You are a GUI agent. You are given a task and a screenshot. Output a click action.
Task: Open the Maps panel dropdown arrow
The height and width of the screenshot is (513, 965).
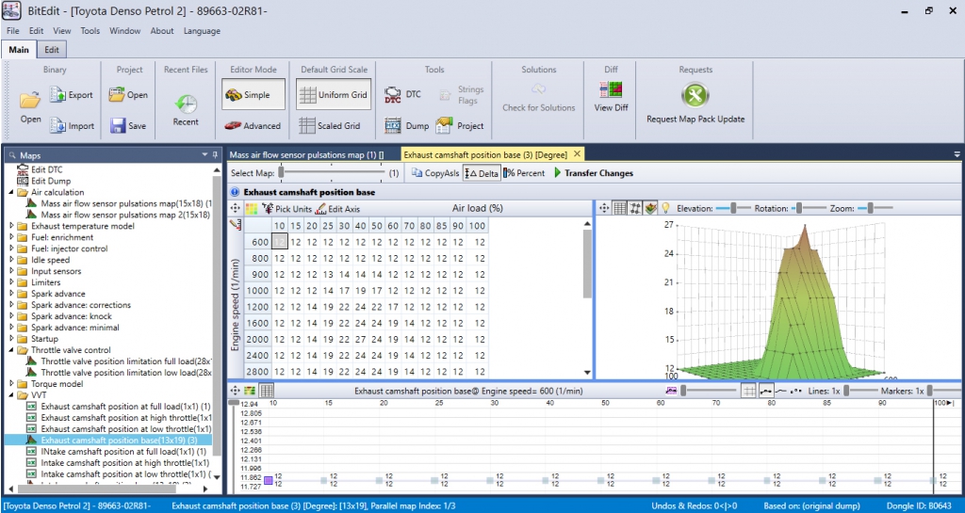[x=205, y=155]
